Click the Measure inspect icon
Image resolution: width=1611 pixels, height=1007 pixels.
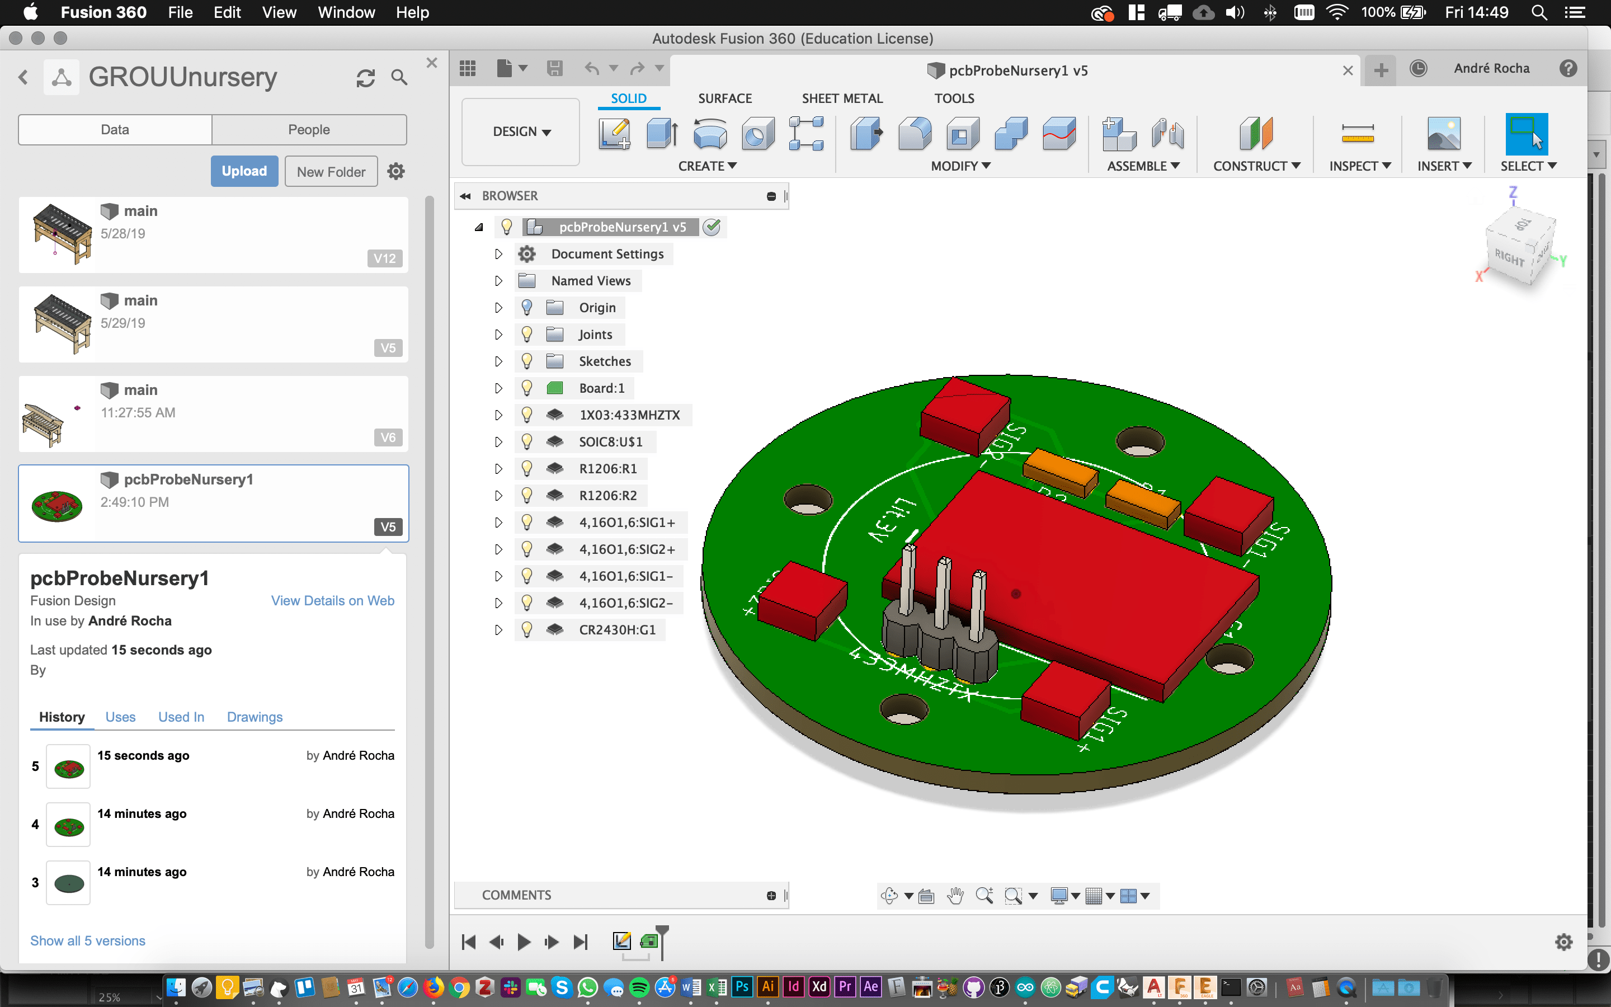[1358, 133]
